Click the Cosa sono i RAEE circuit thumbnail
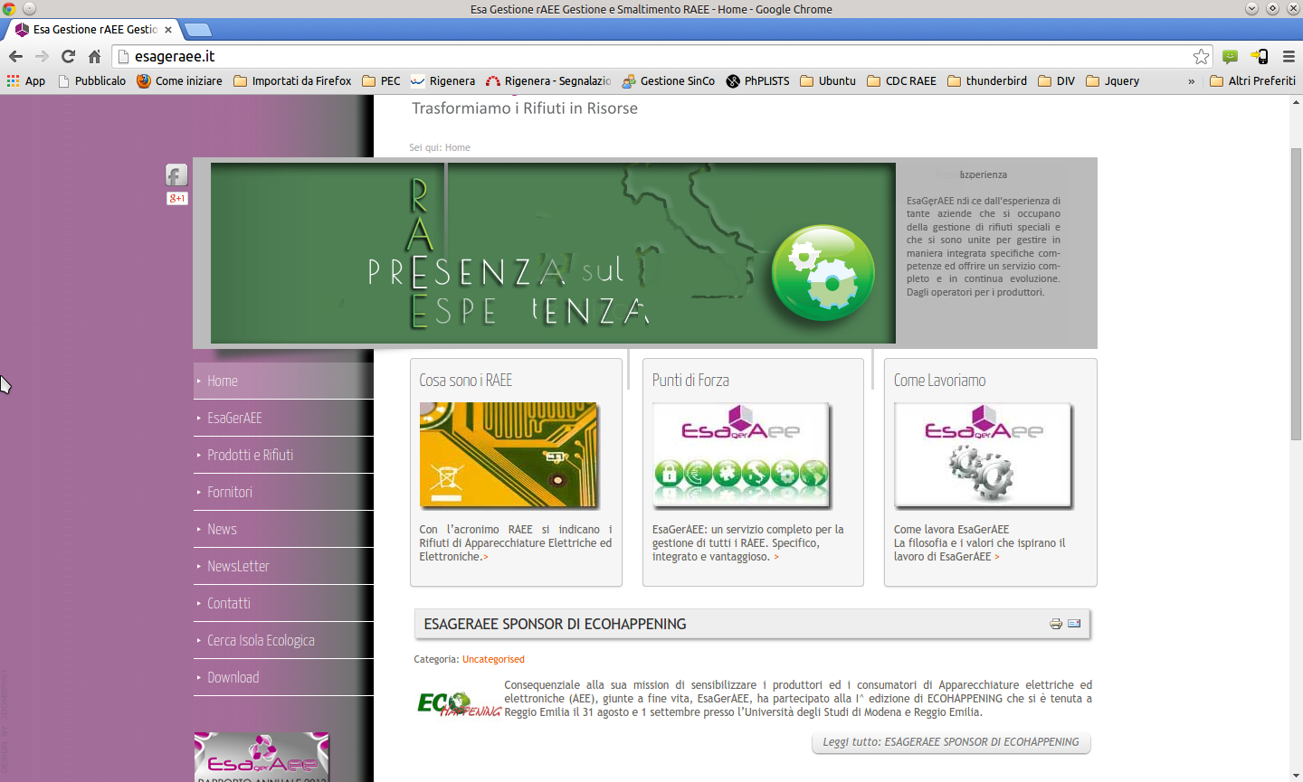 509,455
